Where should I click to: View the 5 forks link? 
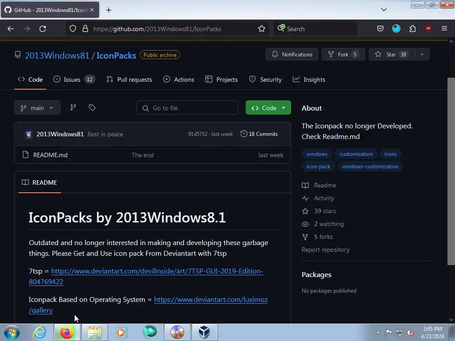[x=317, y=237]
